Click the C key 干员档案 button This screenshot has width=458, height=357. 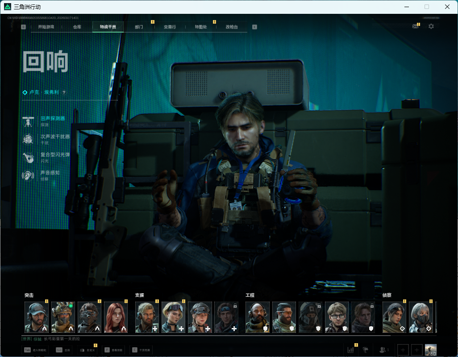(x=142, y=350)
